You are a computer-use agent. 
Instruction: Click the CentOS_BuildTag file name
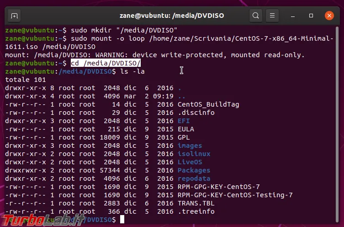(x=208, y=104)
